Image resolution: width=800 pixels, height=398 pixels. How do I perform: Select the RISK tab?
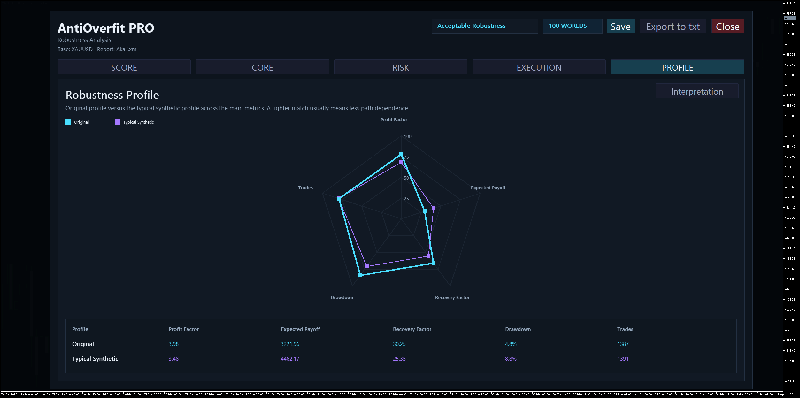pos(401,67)
